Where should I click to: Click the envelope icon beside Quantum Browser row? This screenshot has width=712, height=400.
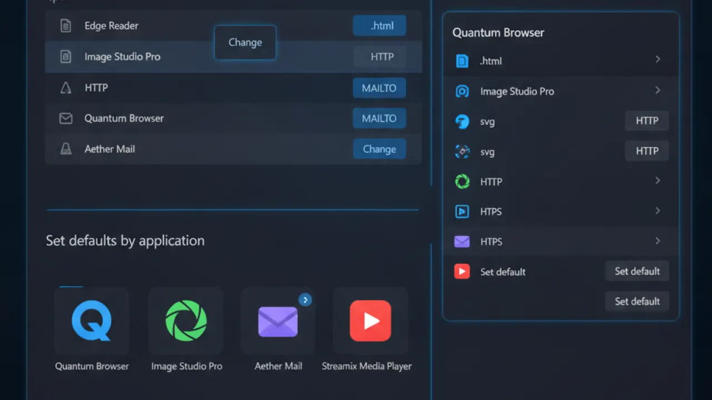tap(66, 118)
